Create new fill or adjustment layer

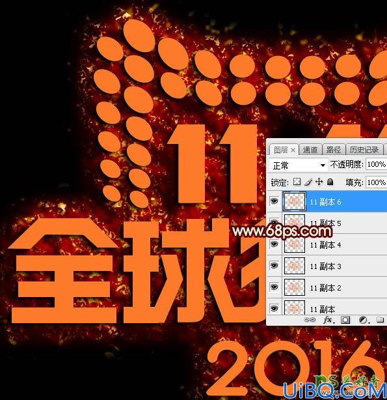tap(364, 320)
